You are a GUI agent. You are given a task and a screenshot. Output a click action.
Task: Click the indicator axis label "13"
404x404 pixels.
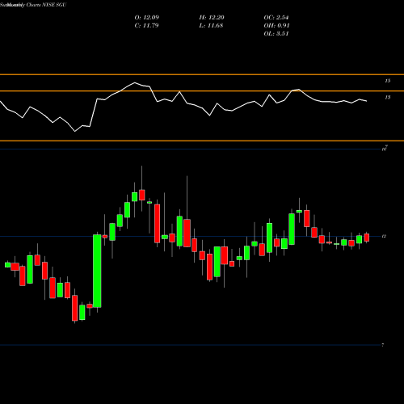(387, 97)
